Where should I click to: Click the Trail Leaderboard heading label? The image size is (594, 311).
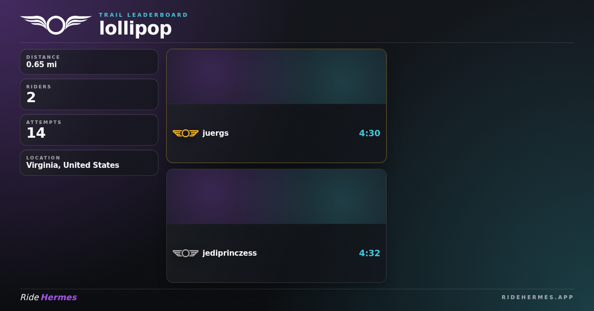click(x=144, y=15)
